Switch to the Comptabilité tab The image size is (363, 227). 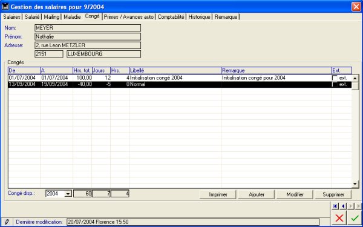pyautogui.click(x=171, y=17)
